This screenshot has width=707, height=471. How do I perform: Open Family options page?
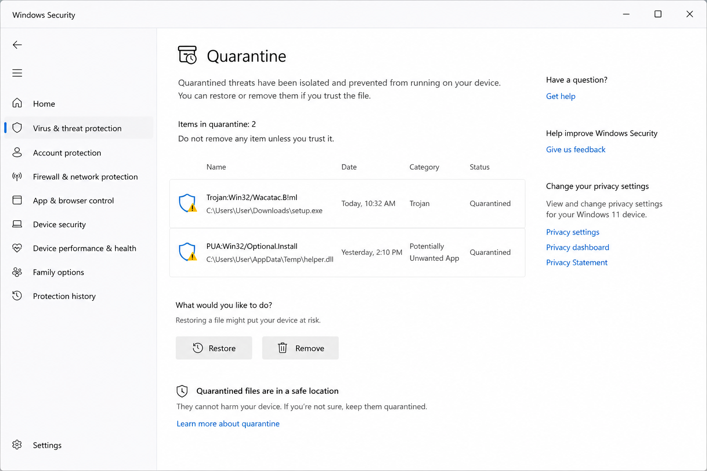tap(58, 272)
